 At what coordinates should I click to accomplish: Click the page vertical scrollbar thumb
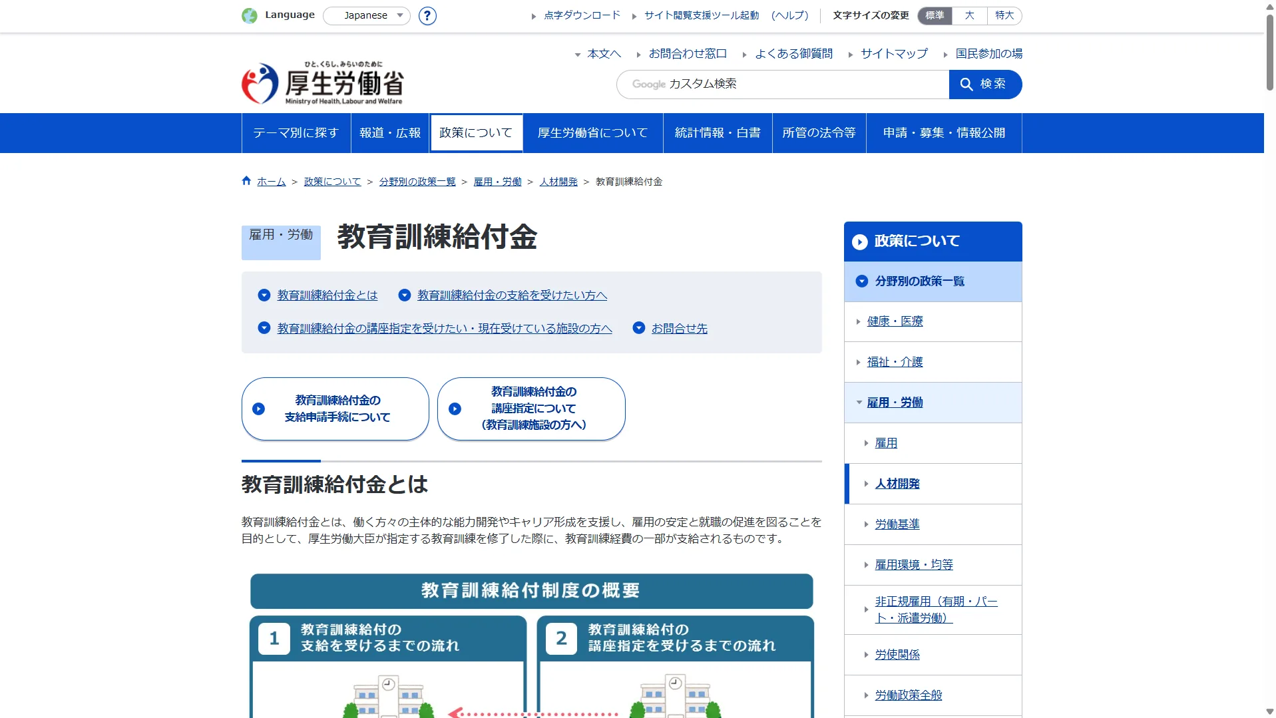(1270, 52)
